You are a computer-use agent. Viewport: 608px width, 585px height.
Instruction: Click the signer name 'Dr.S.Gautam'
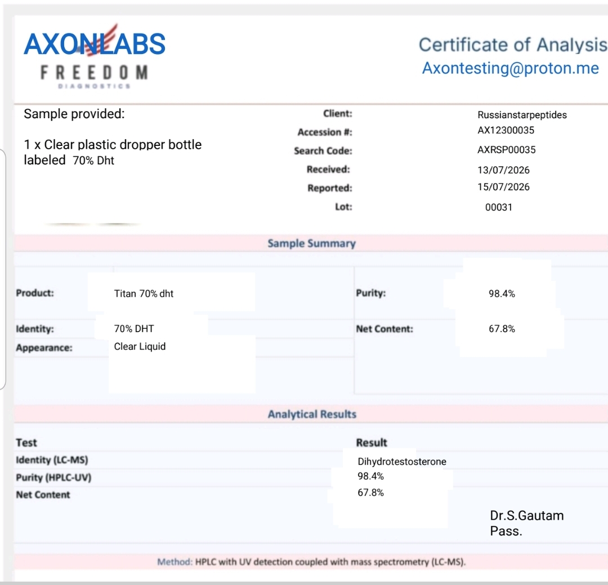tap(526, 516)
